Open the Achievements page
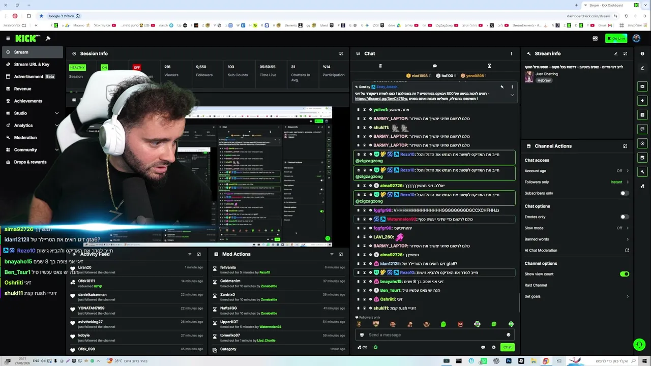The height and width of the screenshot is (366, 651). point(33,101)
